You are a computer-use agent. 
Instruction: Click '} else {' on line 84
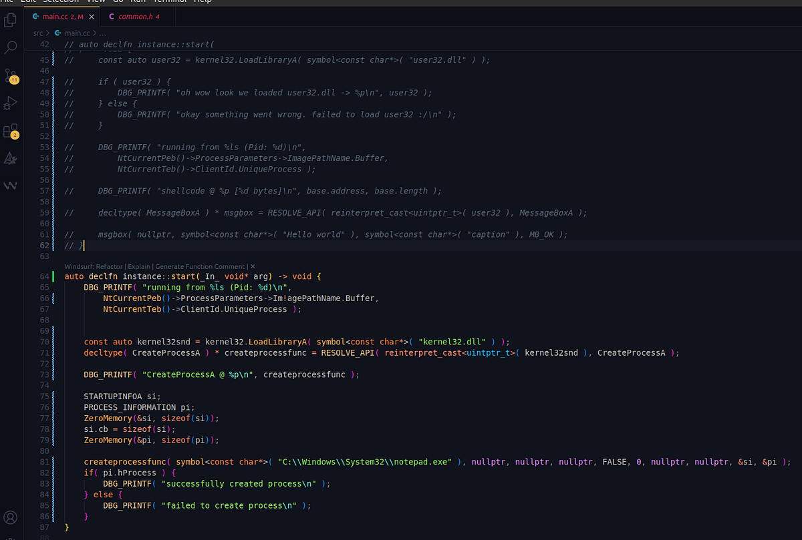[x=103, y=495]
